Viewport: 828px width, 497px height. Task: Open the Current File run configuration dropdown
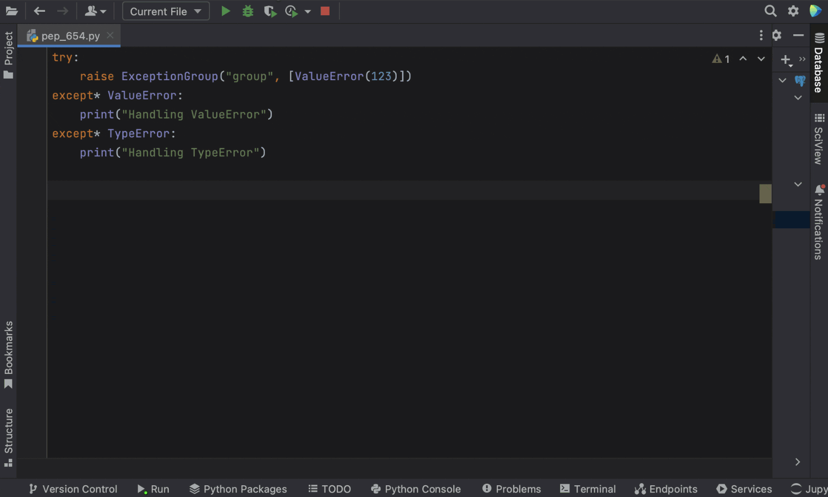[165, 11]
